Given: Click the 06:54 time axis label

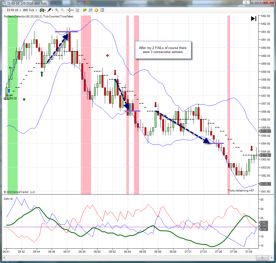Looking at the screenshot, I should click(x=127, y=252).
